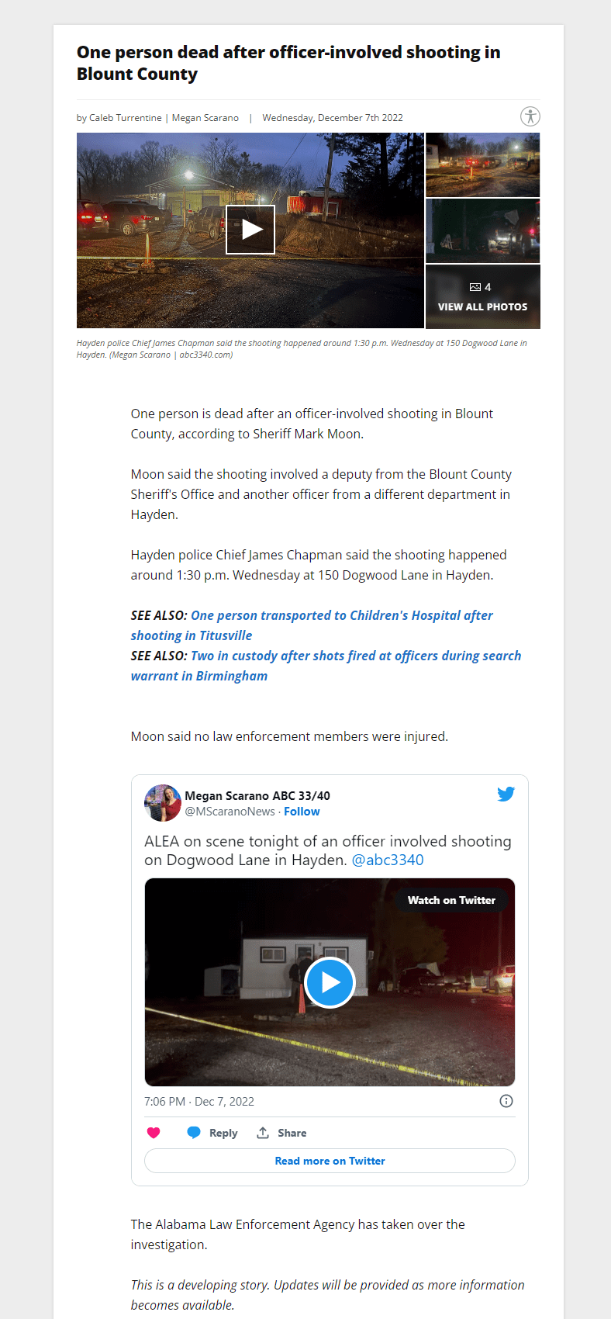Image resolution: width=611 pixels, height=1319 pixels.
Task: Click the Share upload icon
Action: (263, 1133)
